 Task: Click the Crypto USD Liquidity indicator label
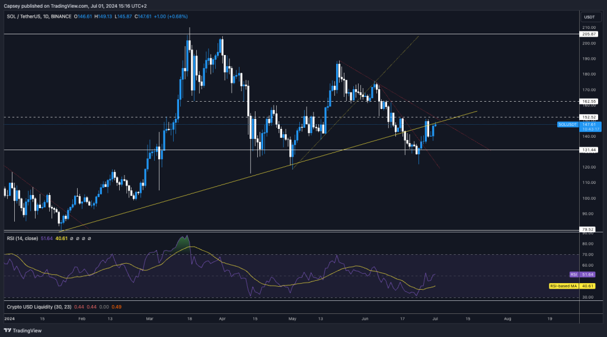click(x=30, y=307)
